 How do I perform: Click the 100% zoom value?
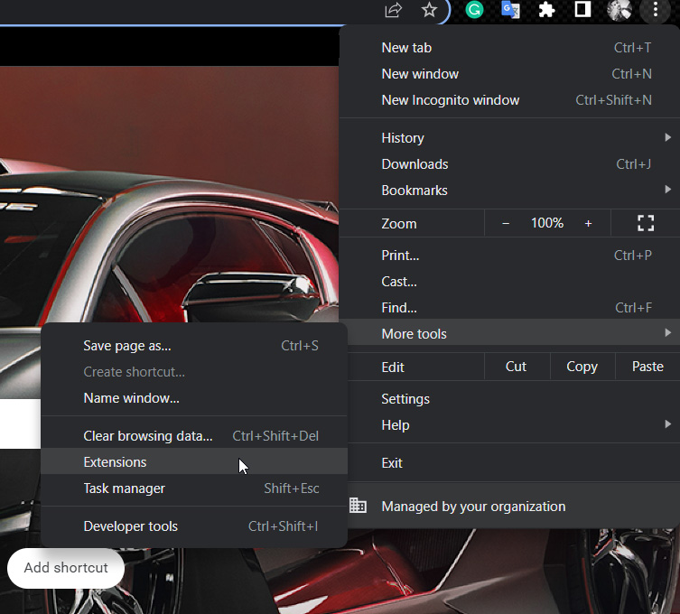(x=547, y=223)
